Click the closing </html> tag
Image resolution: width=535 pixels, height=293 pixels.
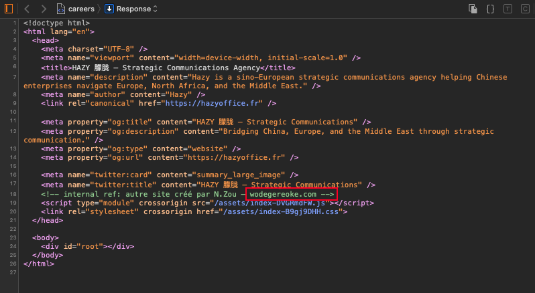pos(39,264)
